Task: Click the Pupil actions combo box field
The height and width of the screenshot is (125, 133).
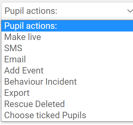Action: click(67, 11)
